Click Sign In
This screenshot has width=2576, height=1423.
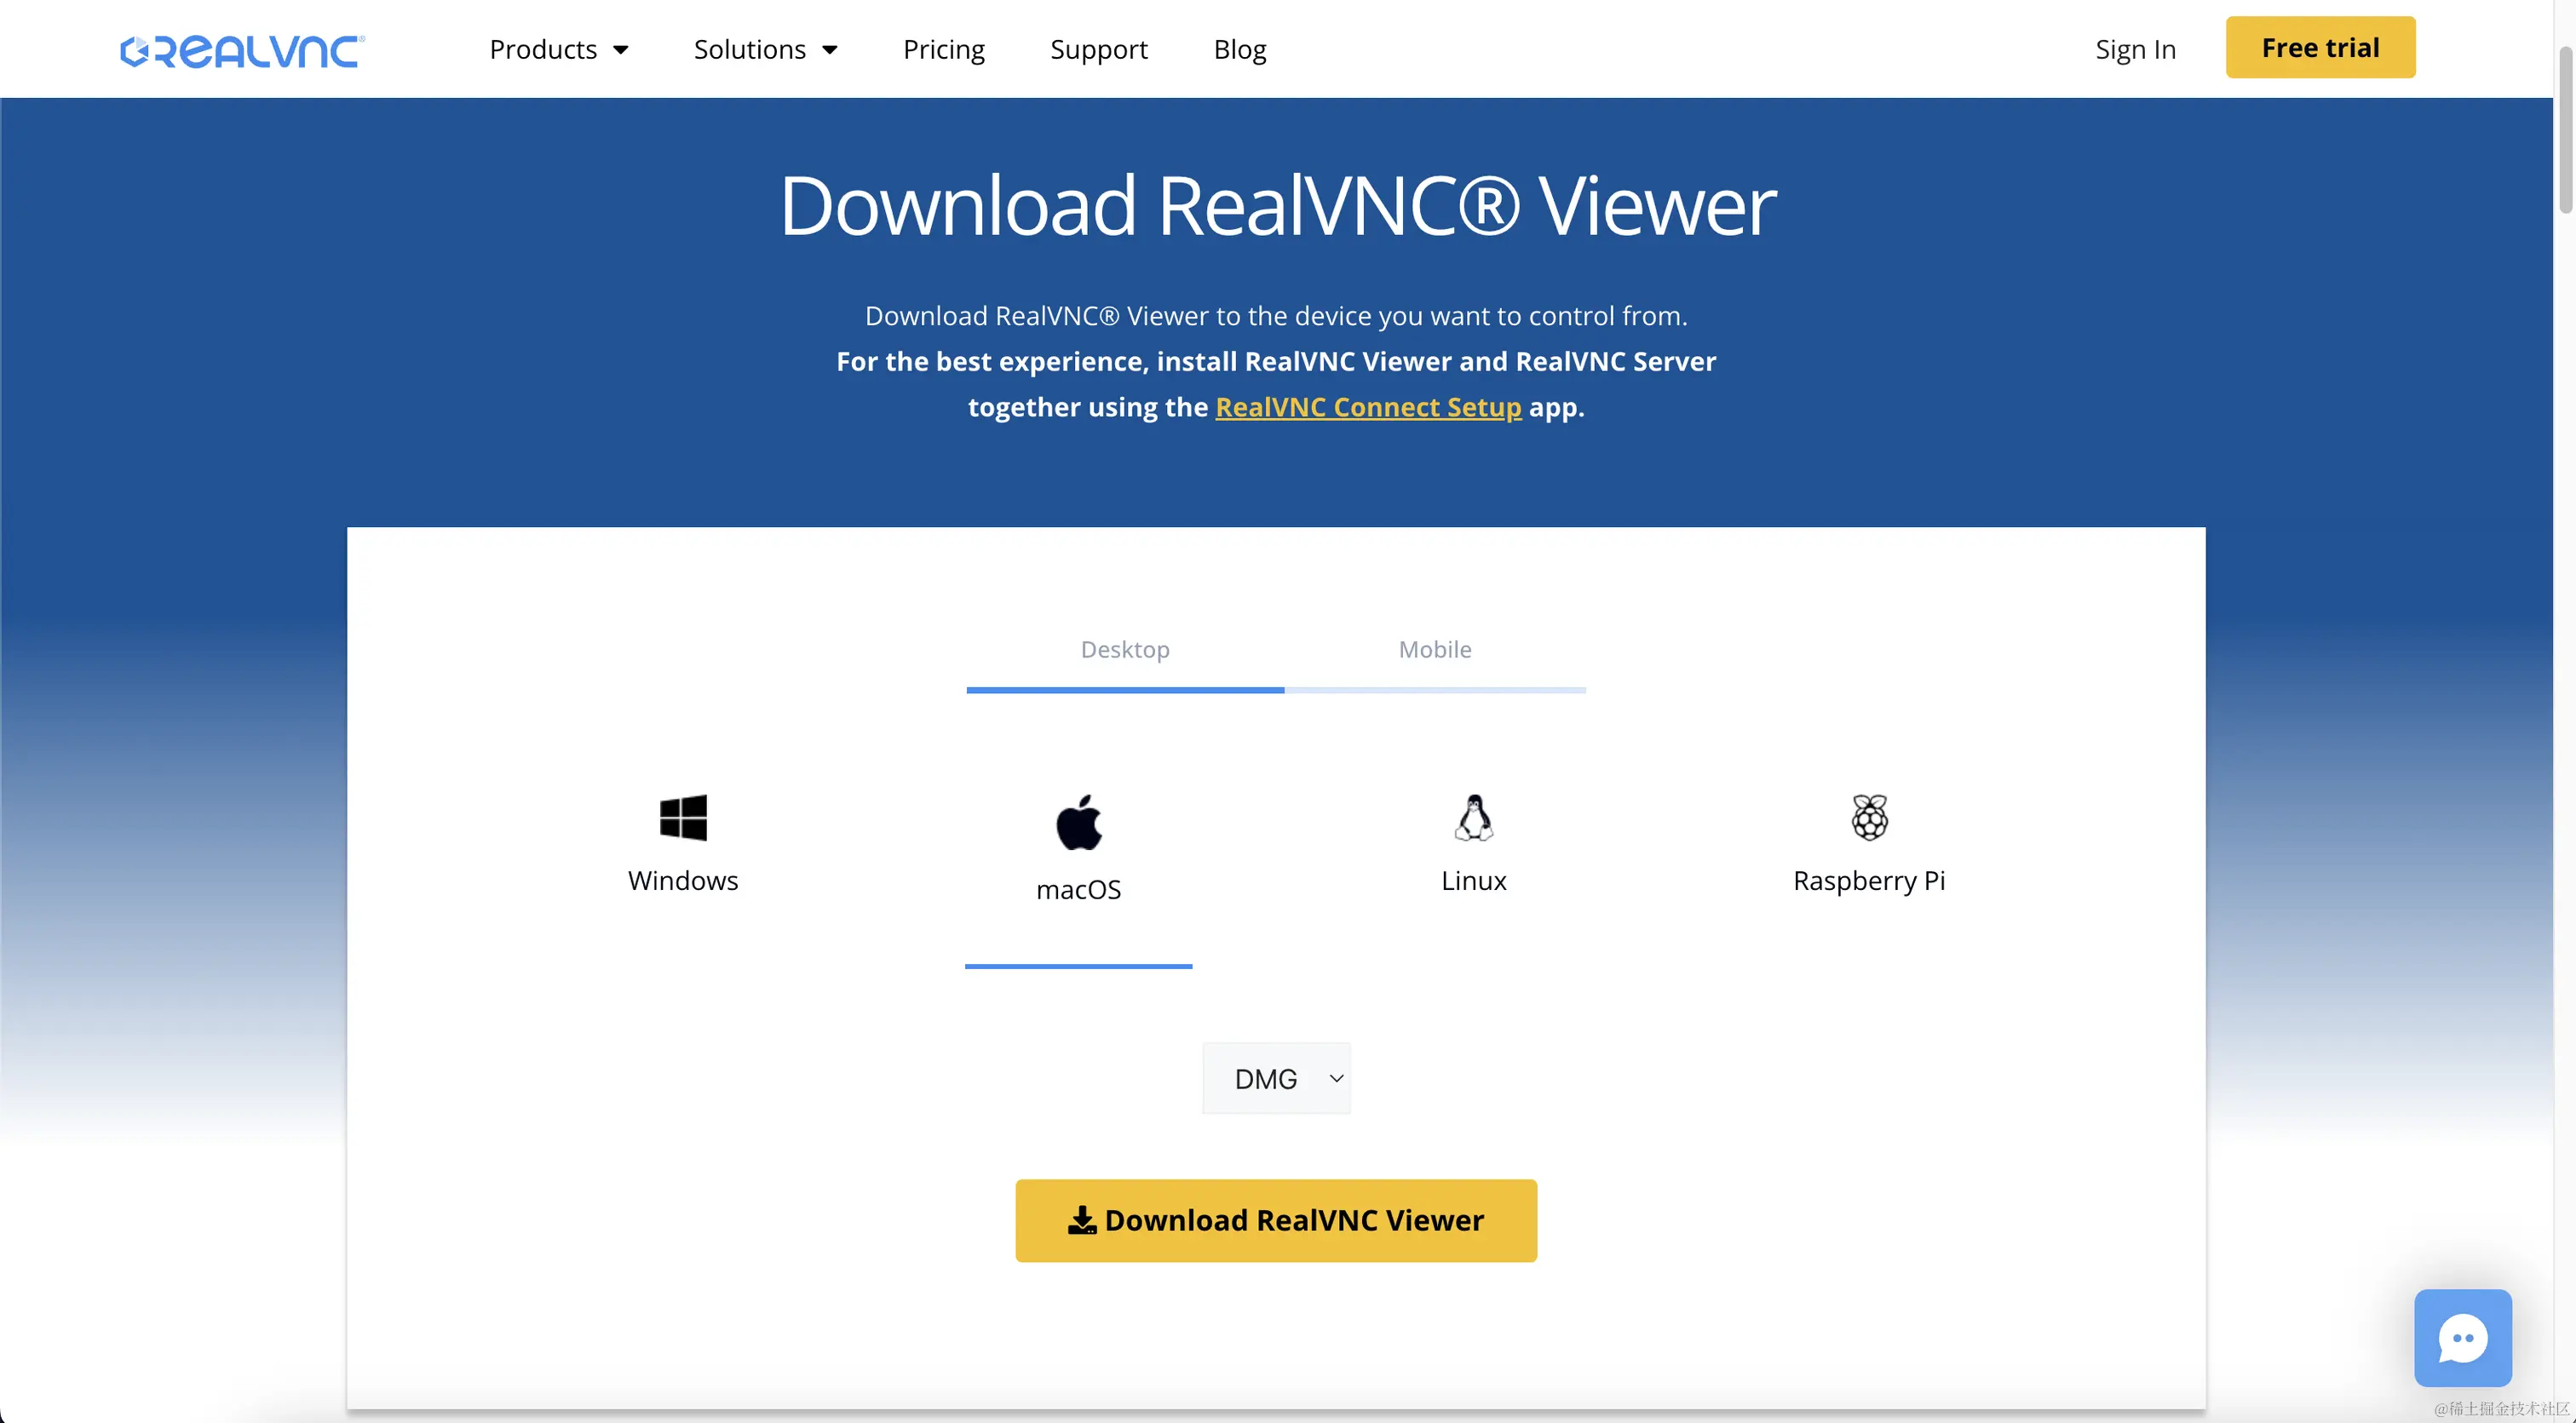pyautogui.click(x=2135, y=50)
